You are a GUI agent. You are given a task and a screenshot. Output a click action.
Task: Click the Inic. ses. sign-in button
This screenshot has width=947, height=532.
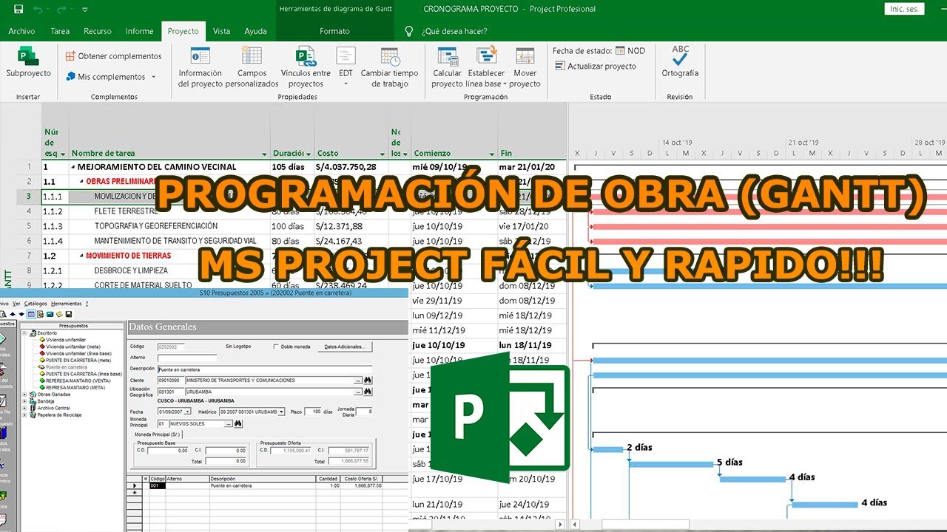point(904,9)
